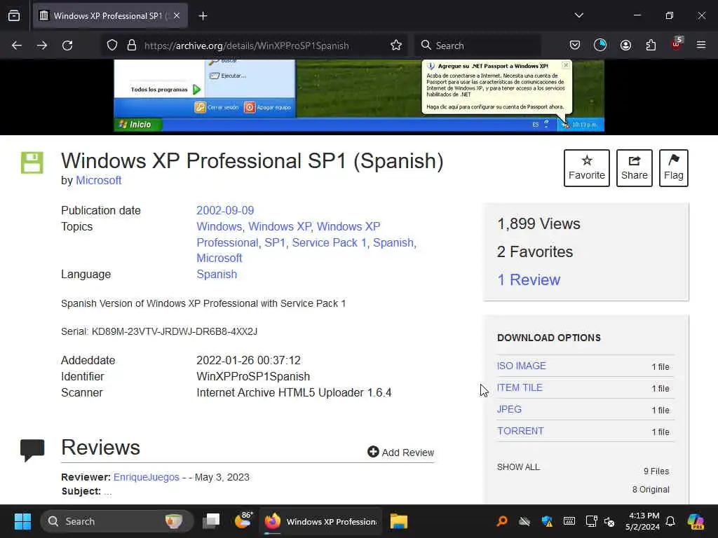Open the uBlock extension icon with badge
This screenshot has width=718, height=538.
(x=677, y=44)
